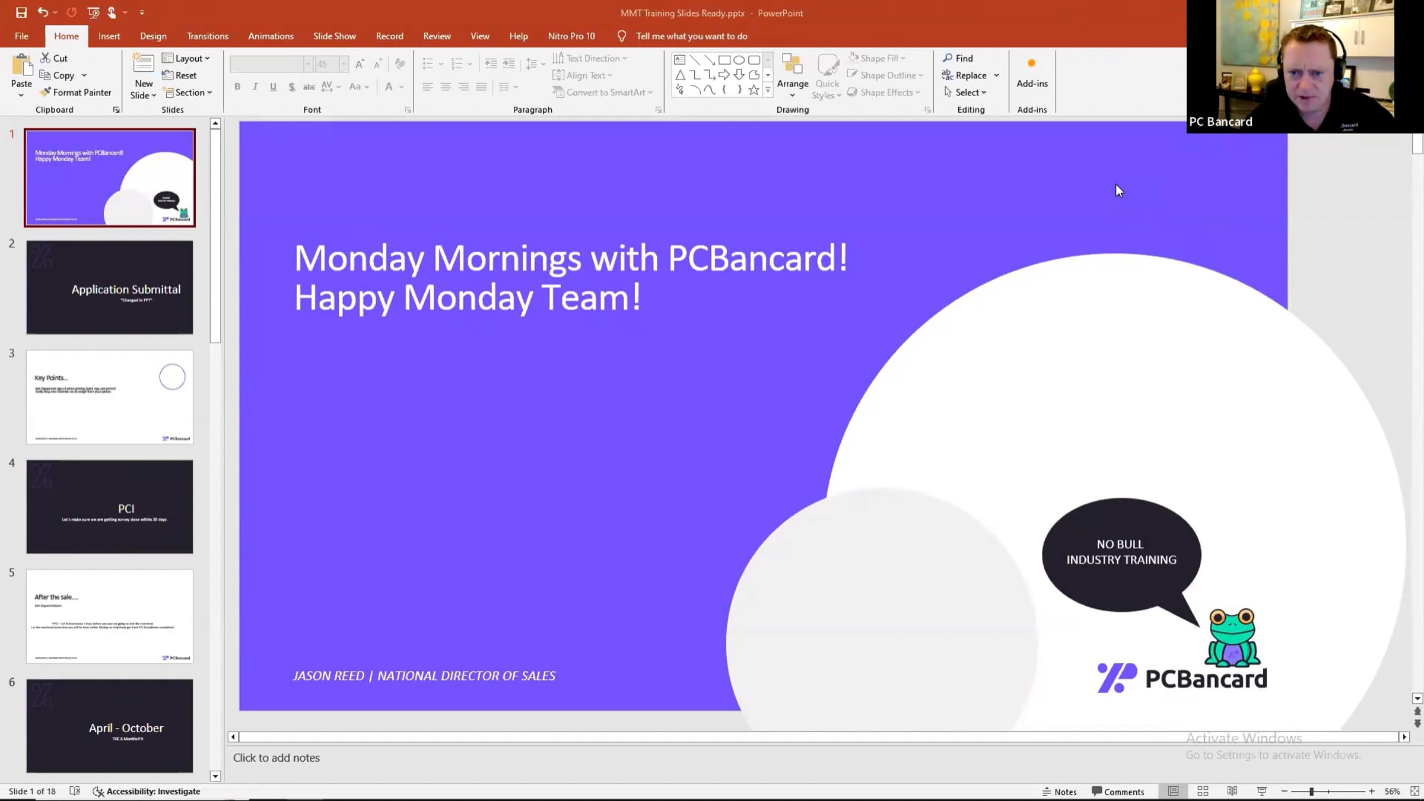Click the Save icon in quick access toolbar

[21, 12]
